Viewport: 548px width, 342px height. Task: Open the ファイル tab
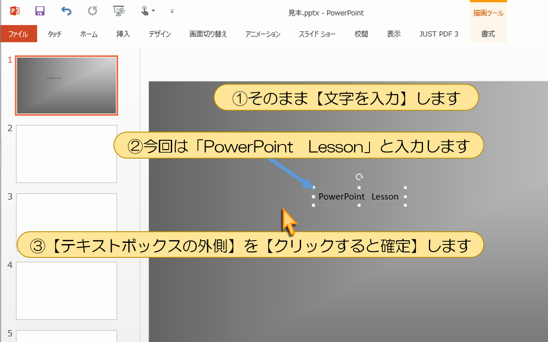point(18,34)
